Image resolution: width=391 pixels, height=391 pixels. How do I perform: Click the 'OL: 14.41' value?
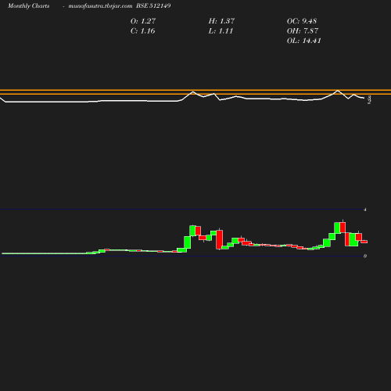304,41
